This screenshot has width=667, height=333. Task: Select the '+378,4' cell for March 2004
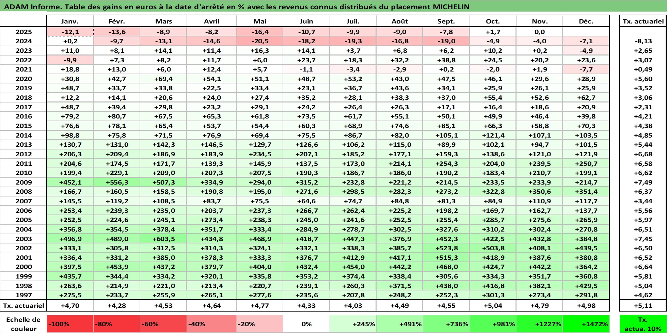click(163, 229)
